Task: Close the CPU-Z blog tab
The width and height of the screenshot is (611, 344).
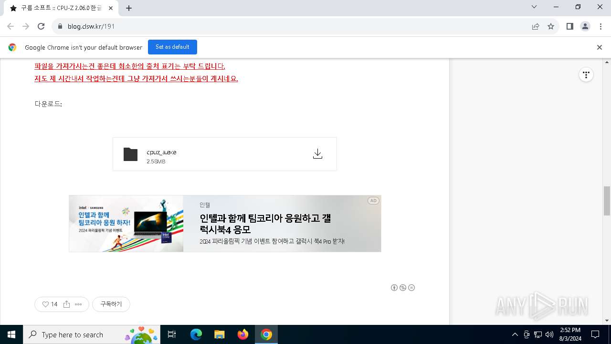Action: (111, 8)
